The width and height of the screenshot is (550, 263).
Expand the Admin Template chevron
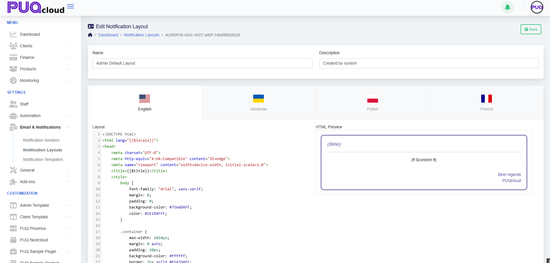[69, 205]
